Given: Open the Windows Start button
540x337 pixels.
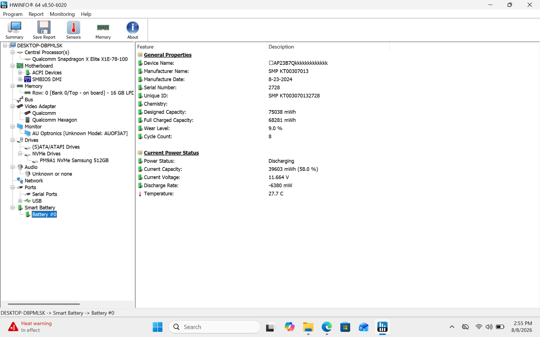Looking at the screenshot, I should tap(158, 327).
